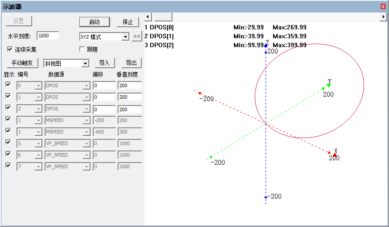The image size is (389, 227).
Task: Open the 斜视图 view dropdown
Action: coord(85,64)
